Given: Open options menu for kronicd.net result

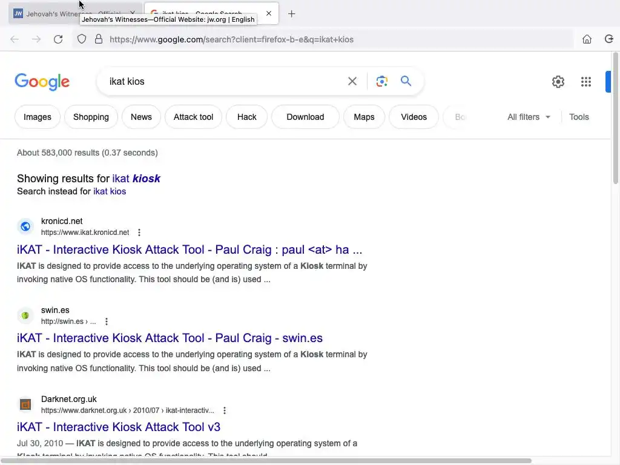Looking at the screenshot, I should tap(139, 232).
